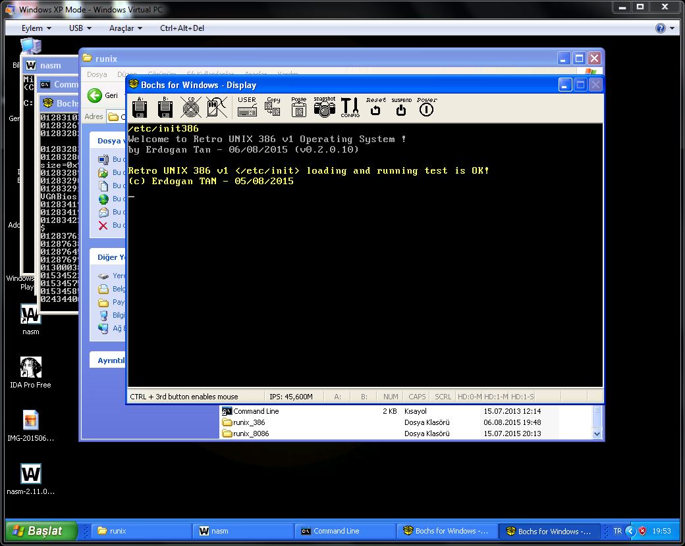
Task: Select the Command Line shortcut file
Action: pos(250,411)
